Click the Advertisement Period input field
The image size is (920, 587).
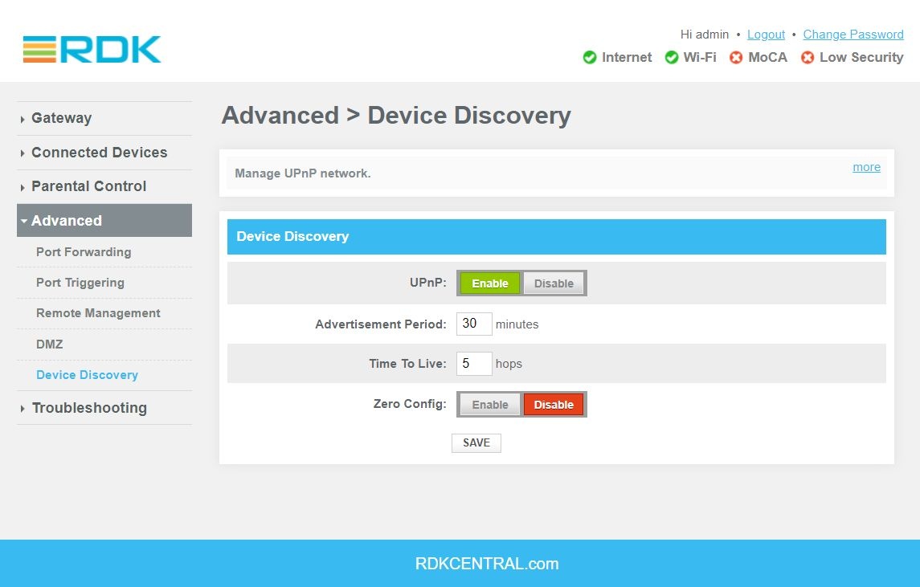pos(474,324)
